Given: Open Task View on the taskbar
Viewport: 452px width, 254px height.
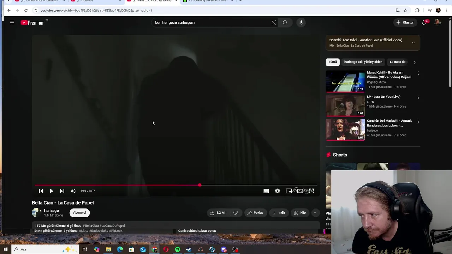Looking at the screenshot, I should (x=85, y=249).
